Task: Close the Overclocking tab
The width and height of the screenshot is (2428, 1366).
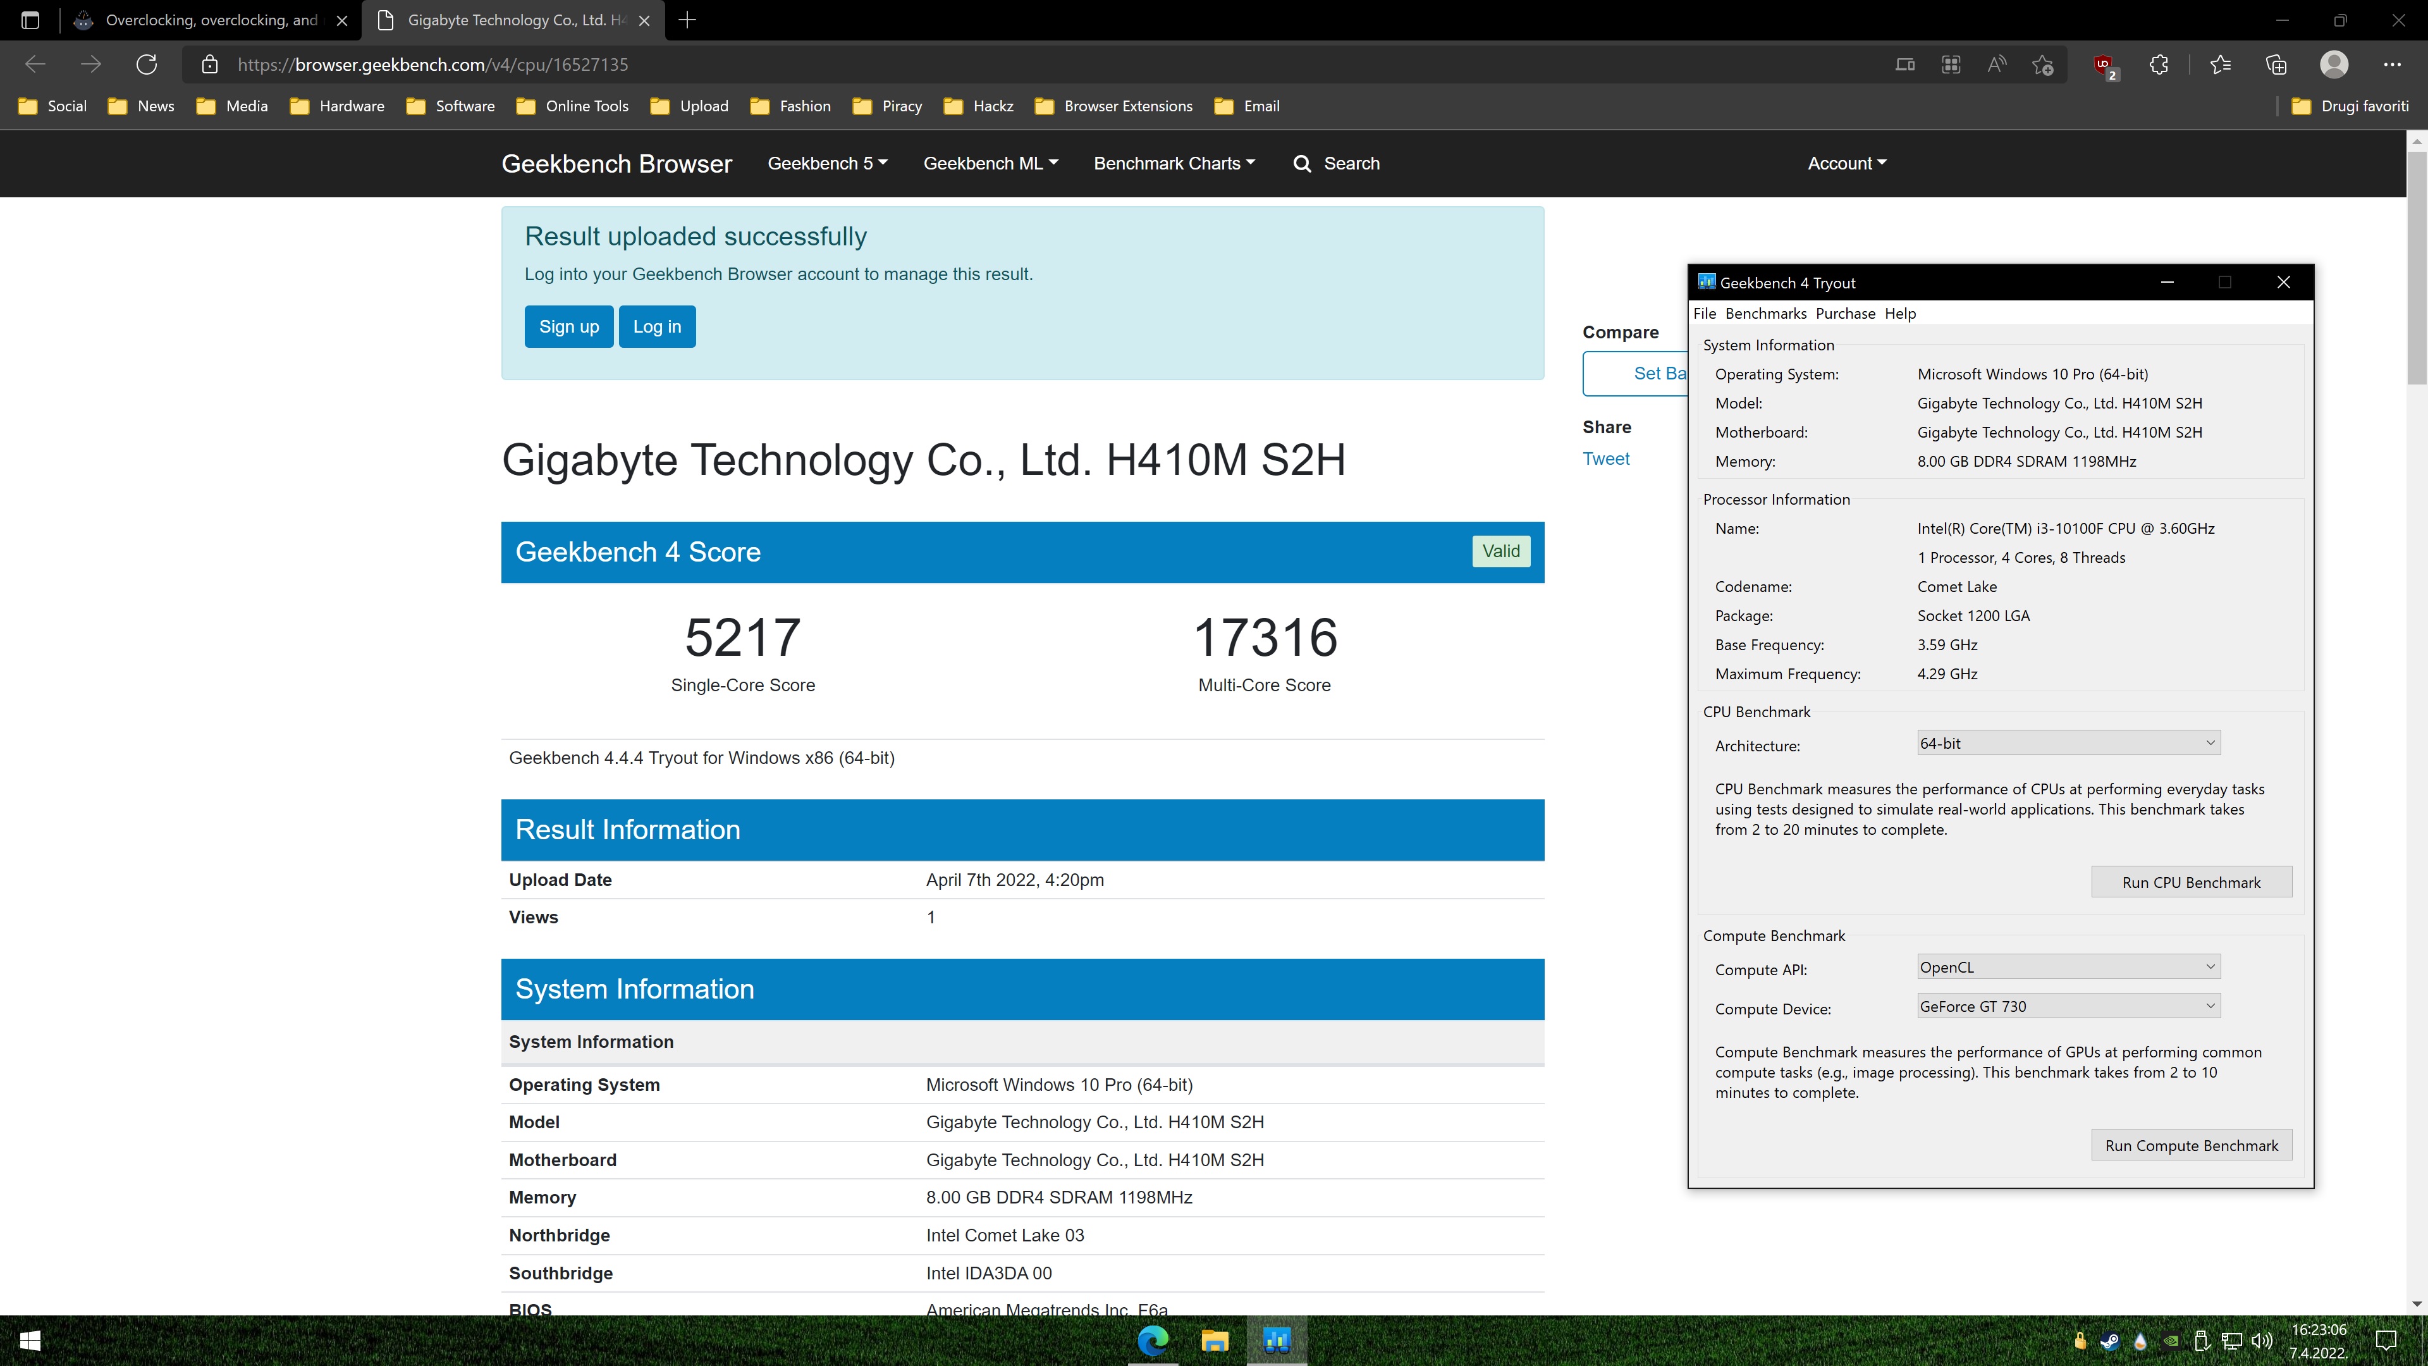Action: click(x=342, y=20)
